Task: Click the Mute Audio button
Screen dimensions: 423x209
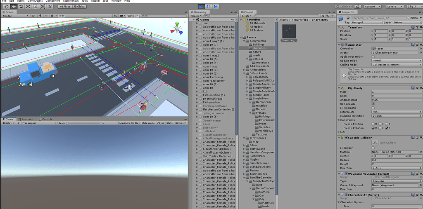Action: coord(148,123)
